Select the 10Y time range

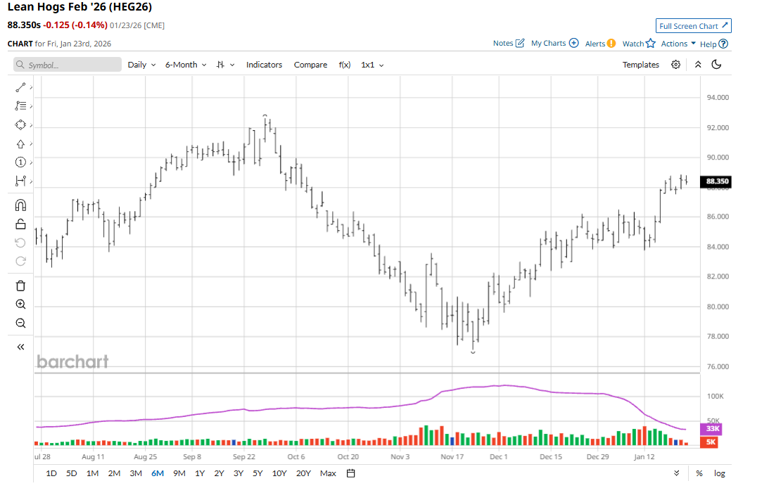279,473
